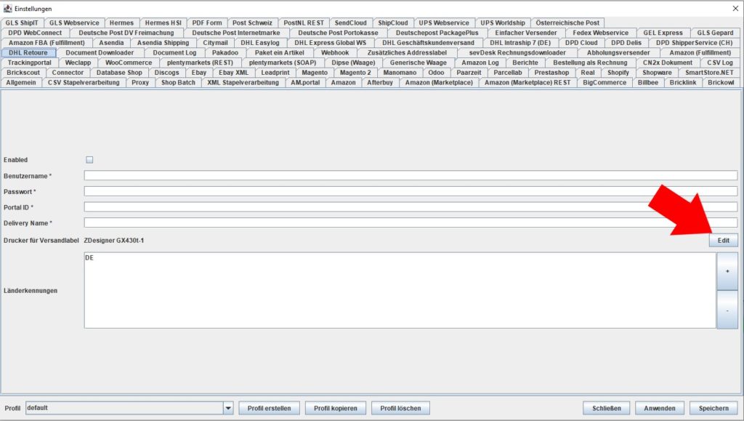
Task: Open the Allgemein tab
Action: [x=21, y=83]
